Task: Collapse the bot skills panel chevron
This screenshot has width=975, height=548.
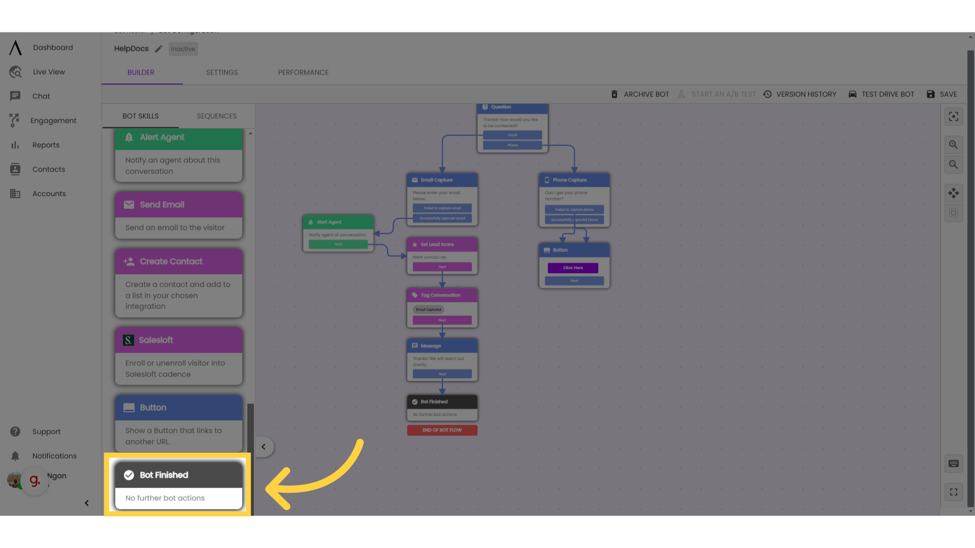Action: pos(264,447)
